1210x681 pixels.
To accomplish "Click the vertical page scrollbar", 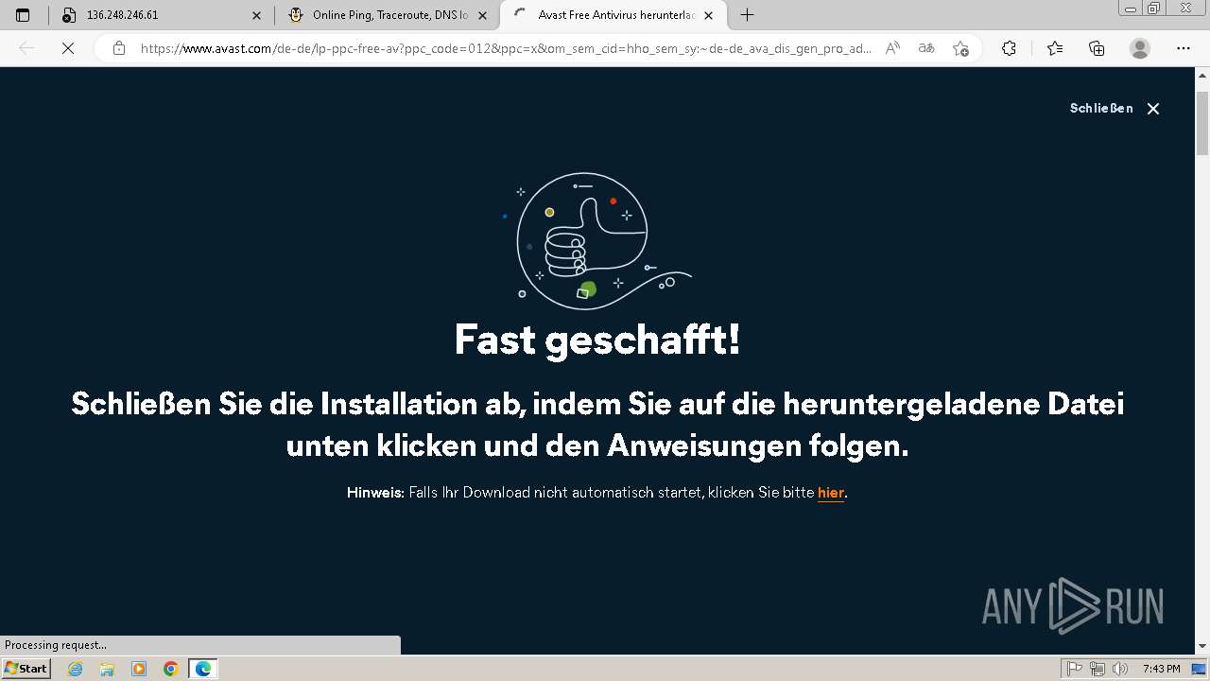I will click(1202, 123).
